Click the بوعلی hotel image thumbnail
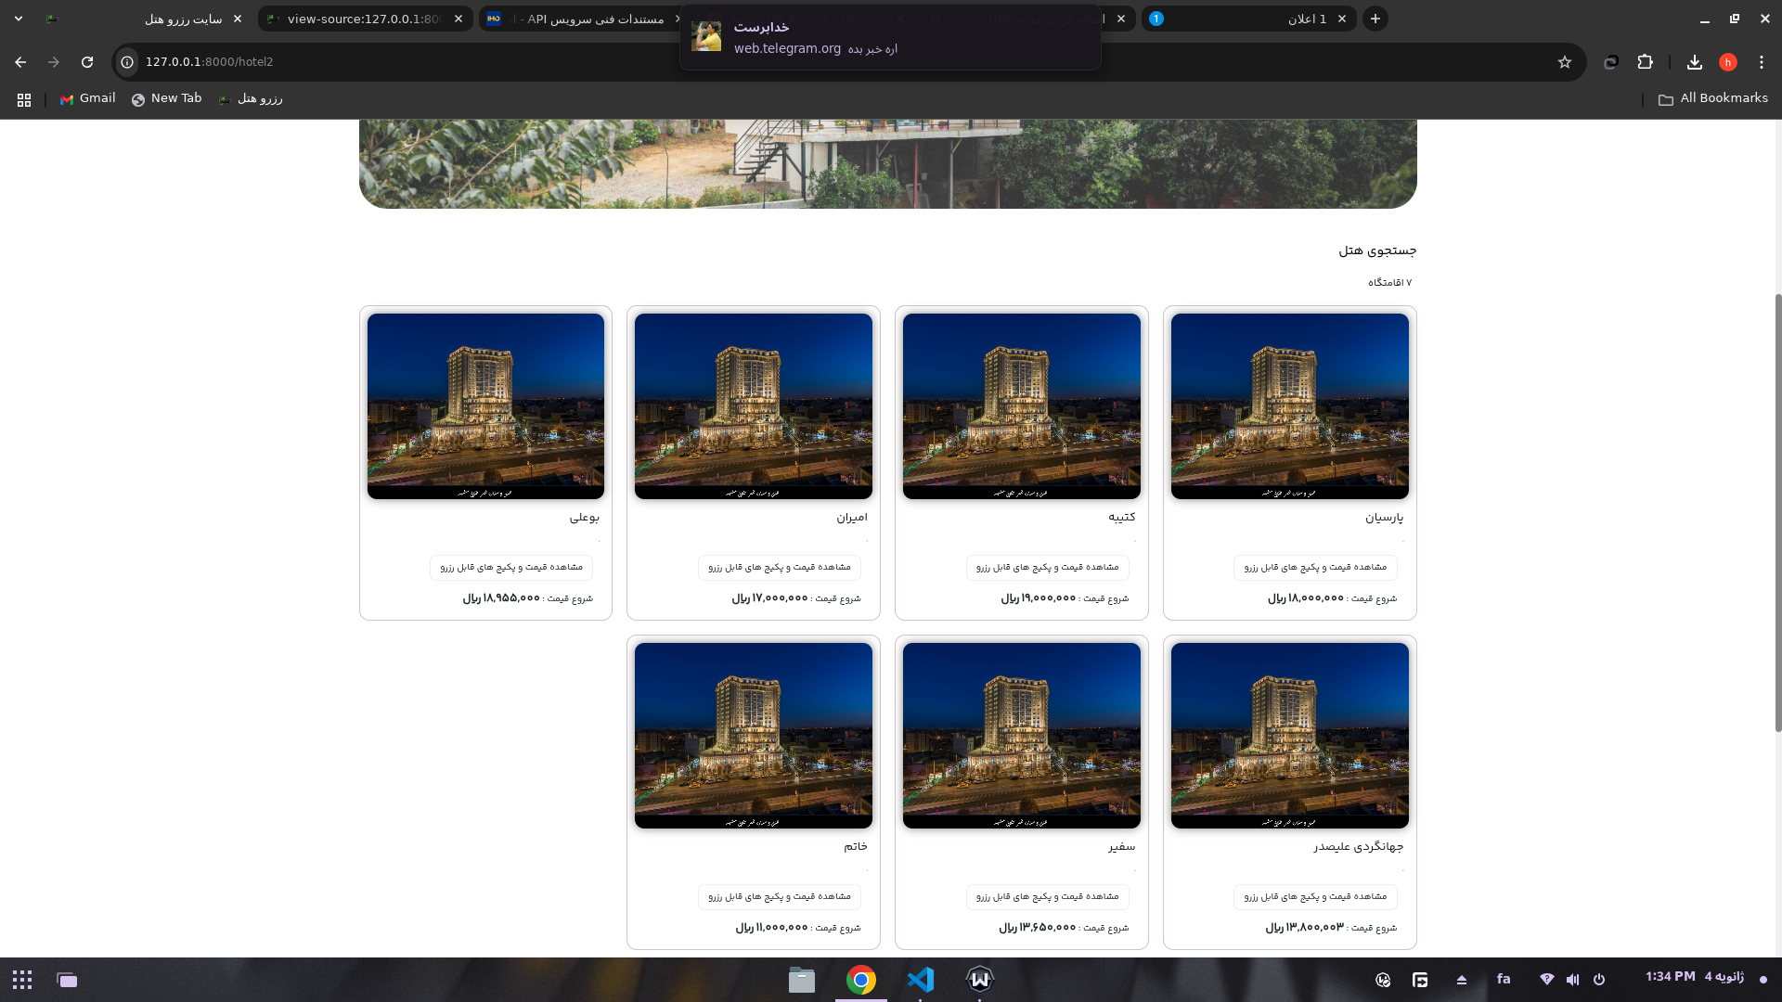Screen dimensions: 1782x1002 point(485,405)
